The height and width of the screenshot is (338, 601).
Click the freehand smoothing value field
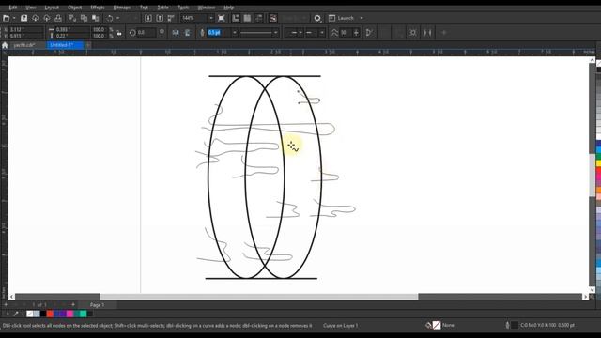pyautogui.click(x=345, y=33)
